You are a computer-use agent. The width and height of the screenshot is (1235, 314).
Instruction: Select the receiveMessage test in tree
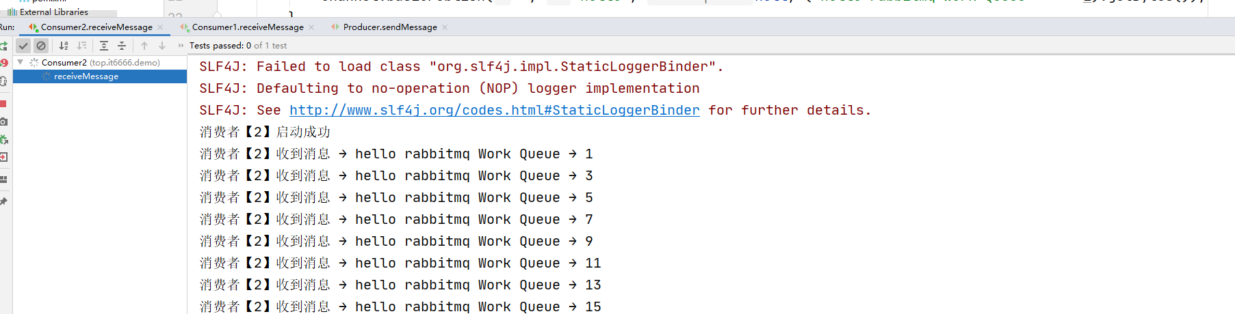click(x=100, y=76)
